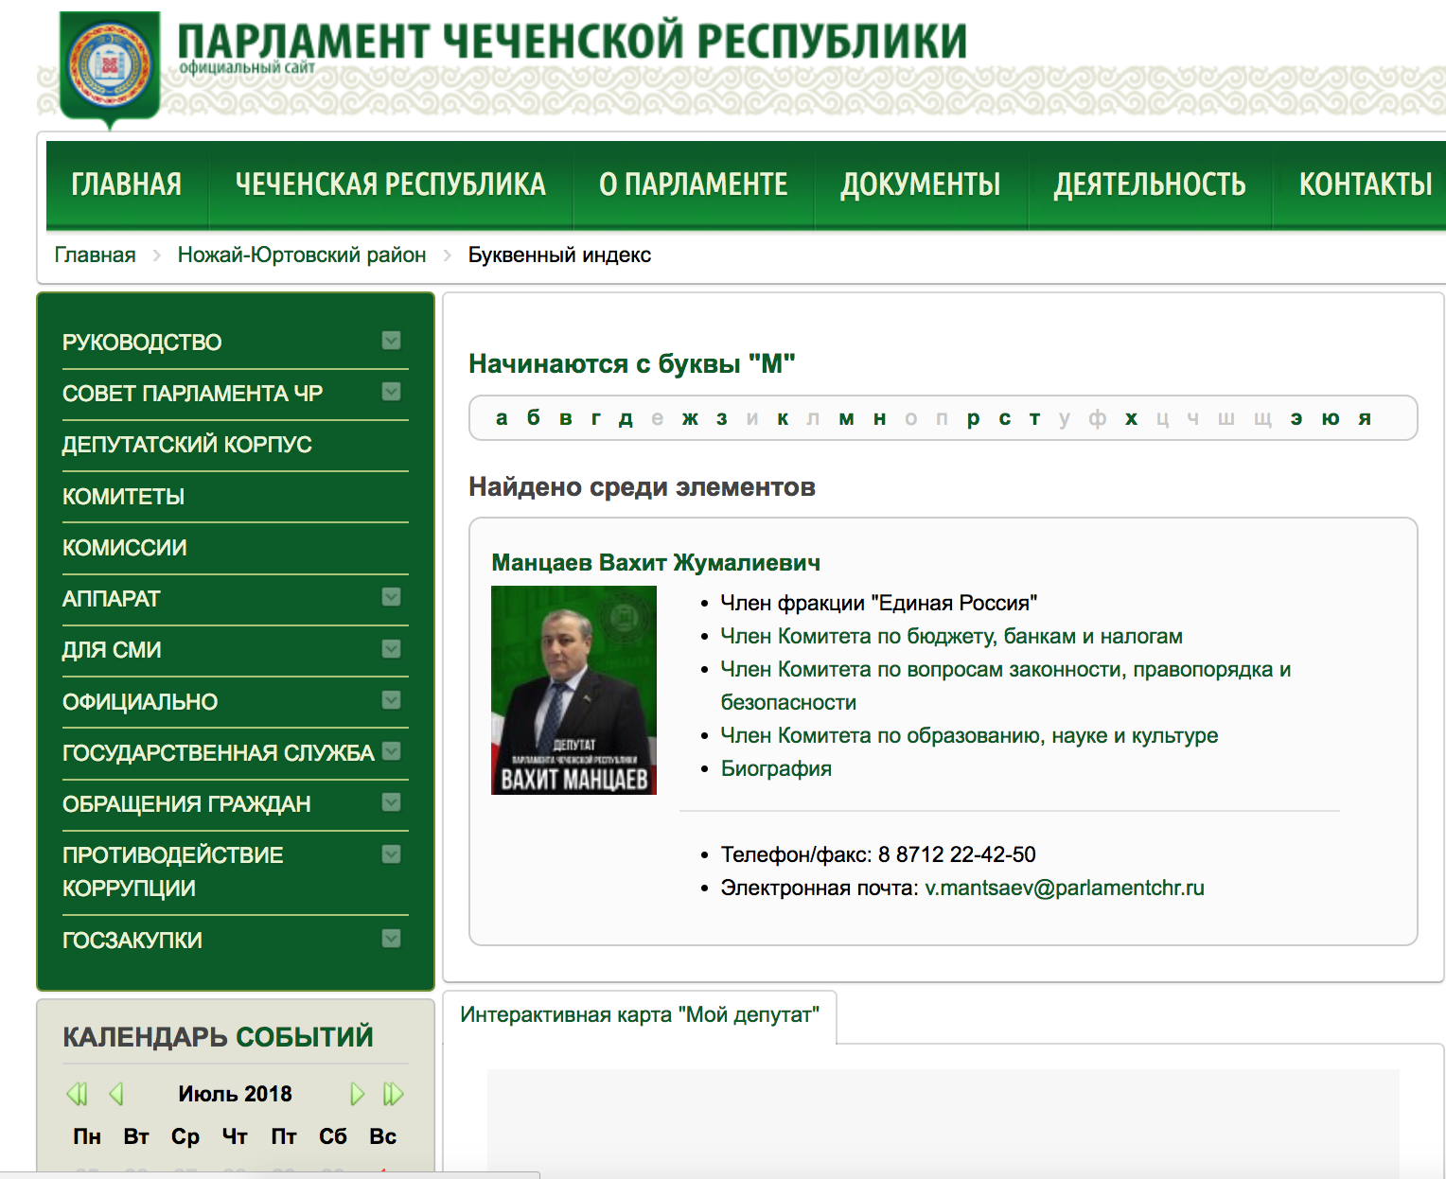
Task: Open the Деятельность main menu item
Action: [x=1149, y=185]
